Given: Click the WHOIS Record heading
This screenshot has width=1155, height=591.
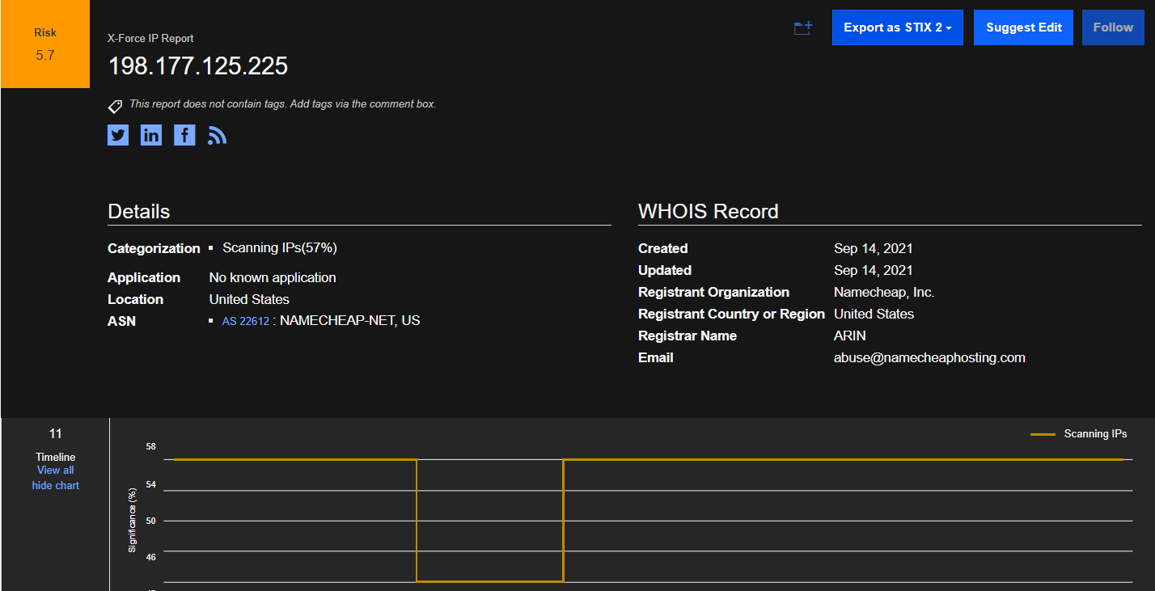Looking at the screenshot, I should tap(709, 212).
